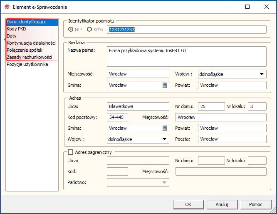Screen dimensions: 277x214
Task: Open the Kody PKD section
Action: 32,29
